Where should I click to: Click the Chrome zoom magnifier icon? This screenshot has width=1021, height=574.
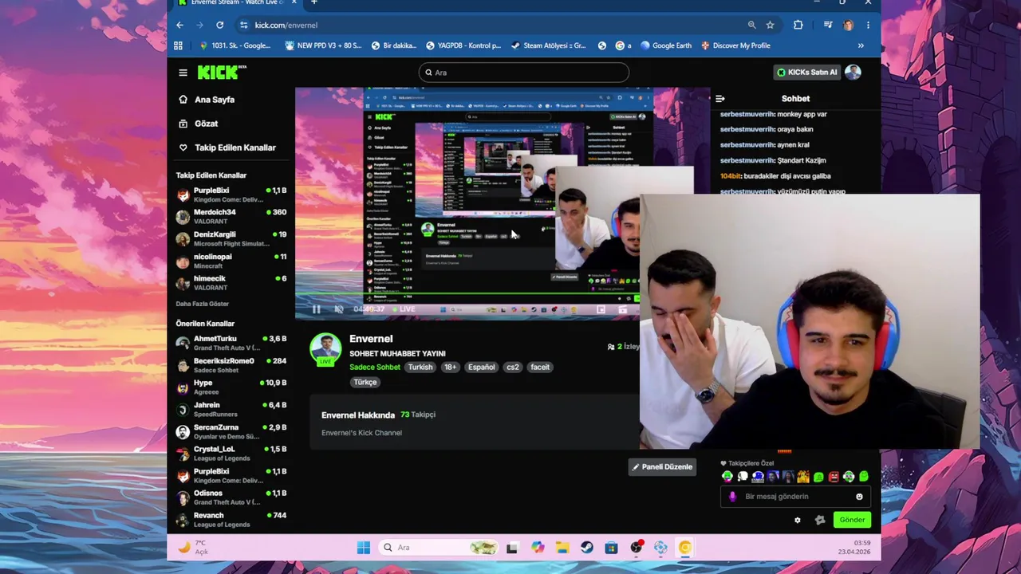pyautogui.click(x=751, y=25)
